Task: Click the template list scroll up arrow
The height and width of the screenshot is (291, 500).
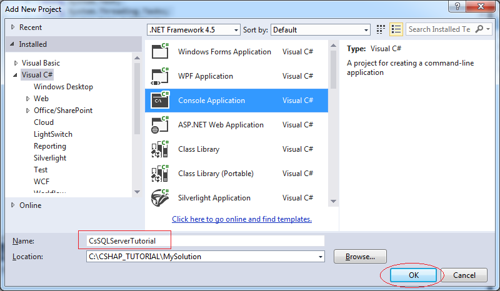Action: [333, 45]
